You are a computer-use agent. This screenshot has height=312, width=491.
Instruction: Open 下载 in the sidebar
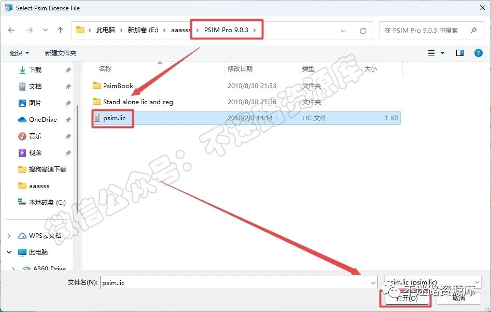tap(35, 70)
